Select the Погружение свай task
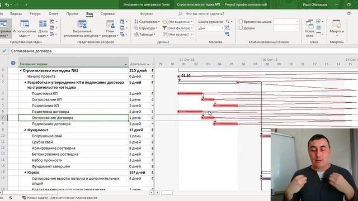Screen dimensions: 358x201 (x=47, y=136)
